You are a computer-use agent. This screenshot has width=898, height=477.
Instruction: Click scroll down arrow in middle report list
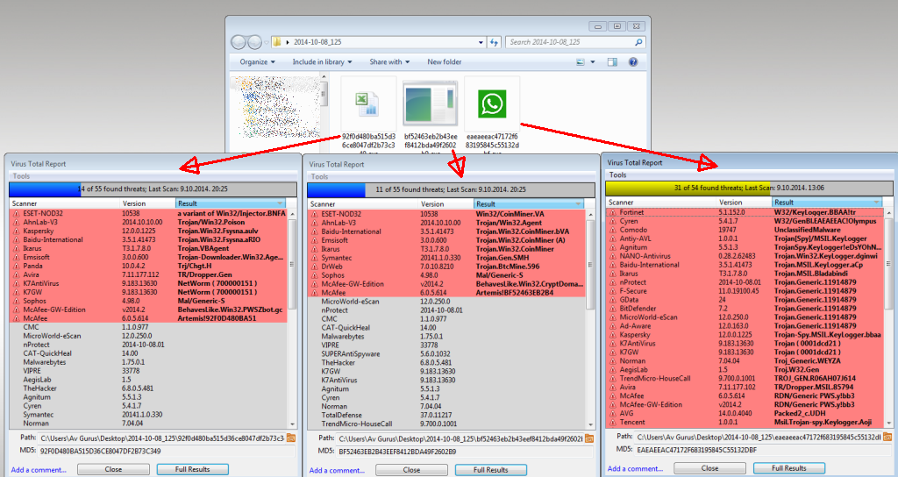(x=591, y=425)
